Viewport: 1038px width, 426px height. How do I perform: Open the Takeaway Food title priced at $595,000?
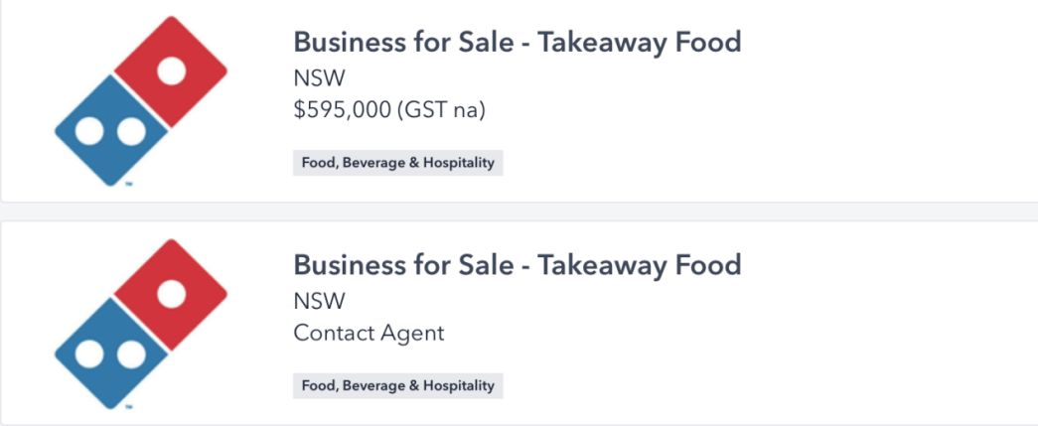point(518,43)
